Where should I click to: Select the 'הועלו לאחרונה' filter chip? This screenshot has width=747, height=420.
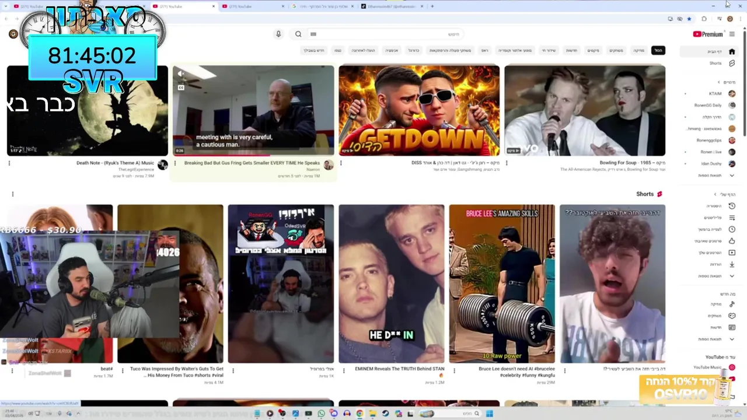click(363, 51)
